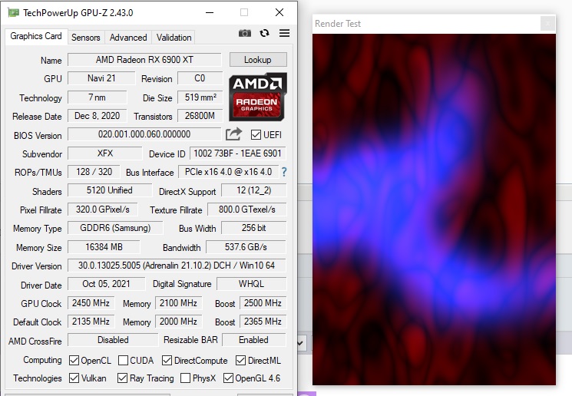This screenshot has height=396, width=572.
Task: Click the Revision value C0
Action: tap(200, 78)
